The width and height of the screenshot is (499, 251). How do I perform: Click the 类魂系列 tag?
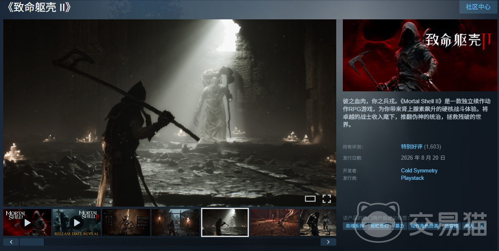355,226
